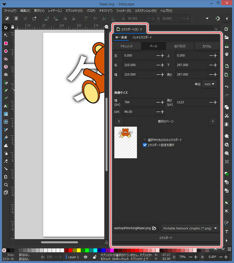Select the Text tool
The image size is (234, 263).
click(5, 106)
